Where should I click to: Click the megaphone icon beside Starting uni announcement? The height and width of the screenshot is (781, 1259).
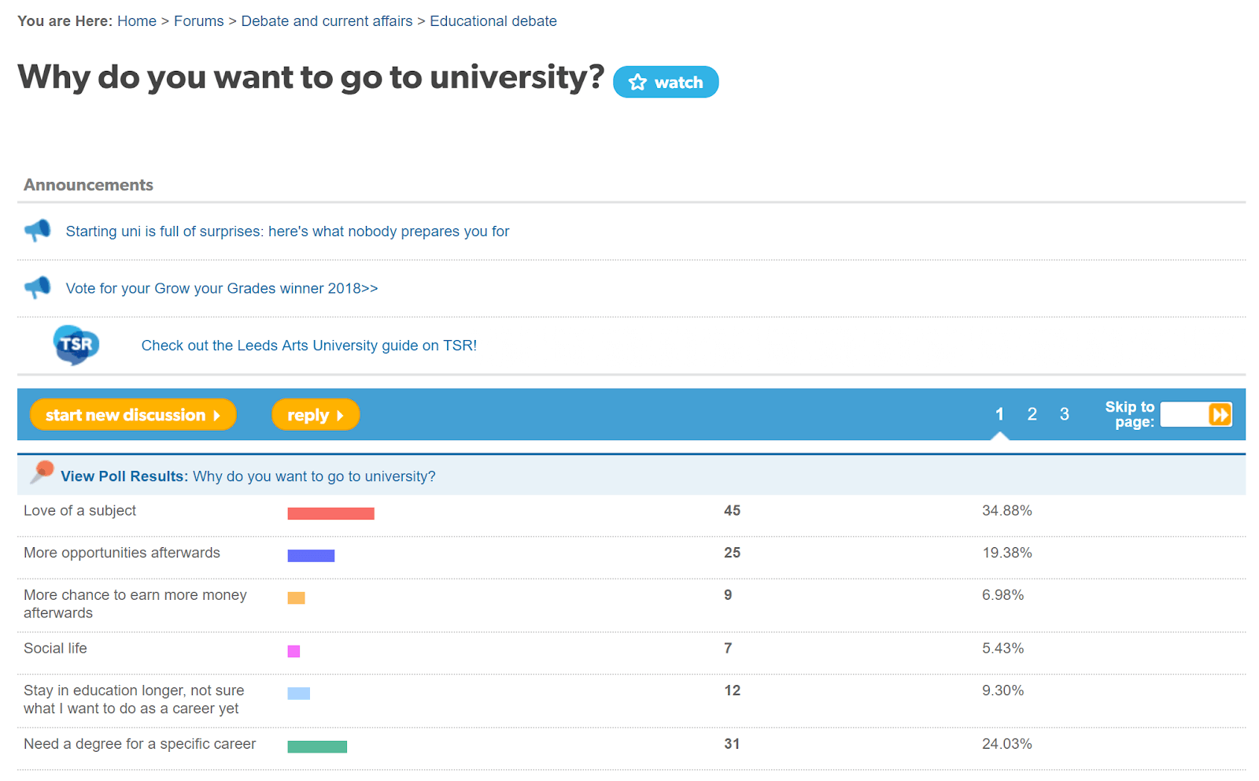pyautogui.click(x=37, y=231)
